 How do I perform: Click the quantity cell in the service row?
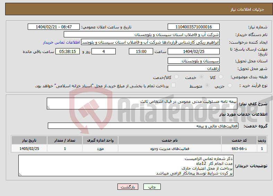click(64, 149)
